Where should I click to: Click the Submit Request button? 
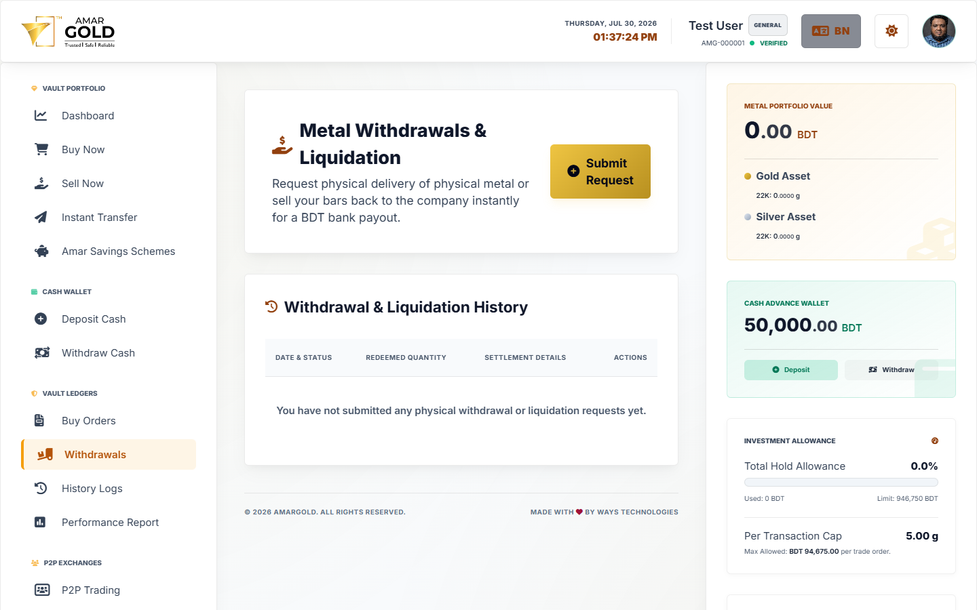(600, 171)
